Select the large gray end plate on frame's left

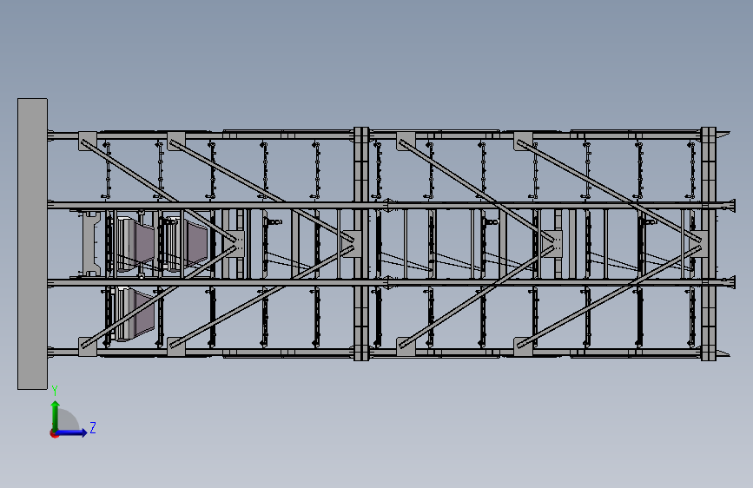point(33,244)
